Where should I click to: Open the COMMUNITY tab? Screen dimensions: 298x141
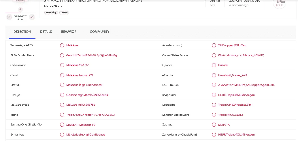pyautogui.click(x=100, y=32)
